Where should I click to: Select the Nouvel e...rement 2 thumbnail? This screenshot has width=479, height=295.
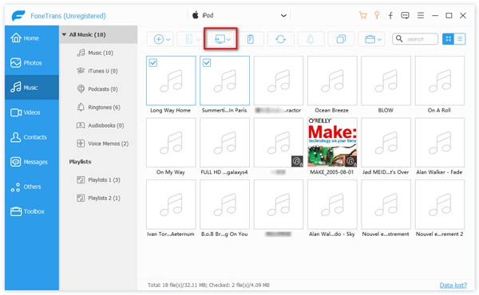(440, 204)
